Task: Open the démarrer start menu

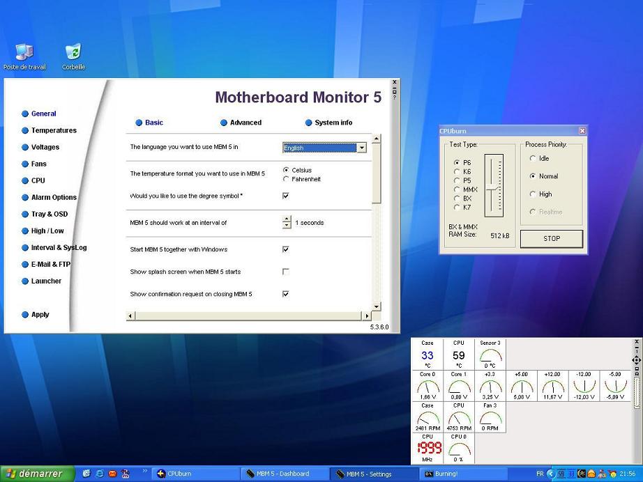Action: click(x=37, y=474)
